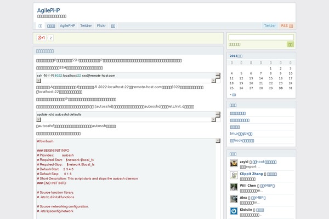
Task: Go to previous month in calendar
Action: click(232, 95)
